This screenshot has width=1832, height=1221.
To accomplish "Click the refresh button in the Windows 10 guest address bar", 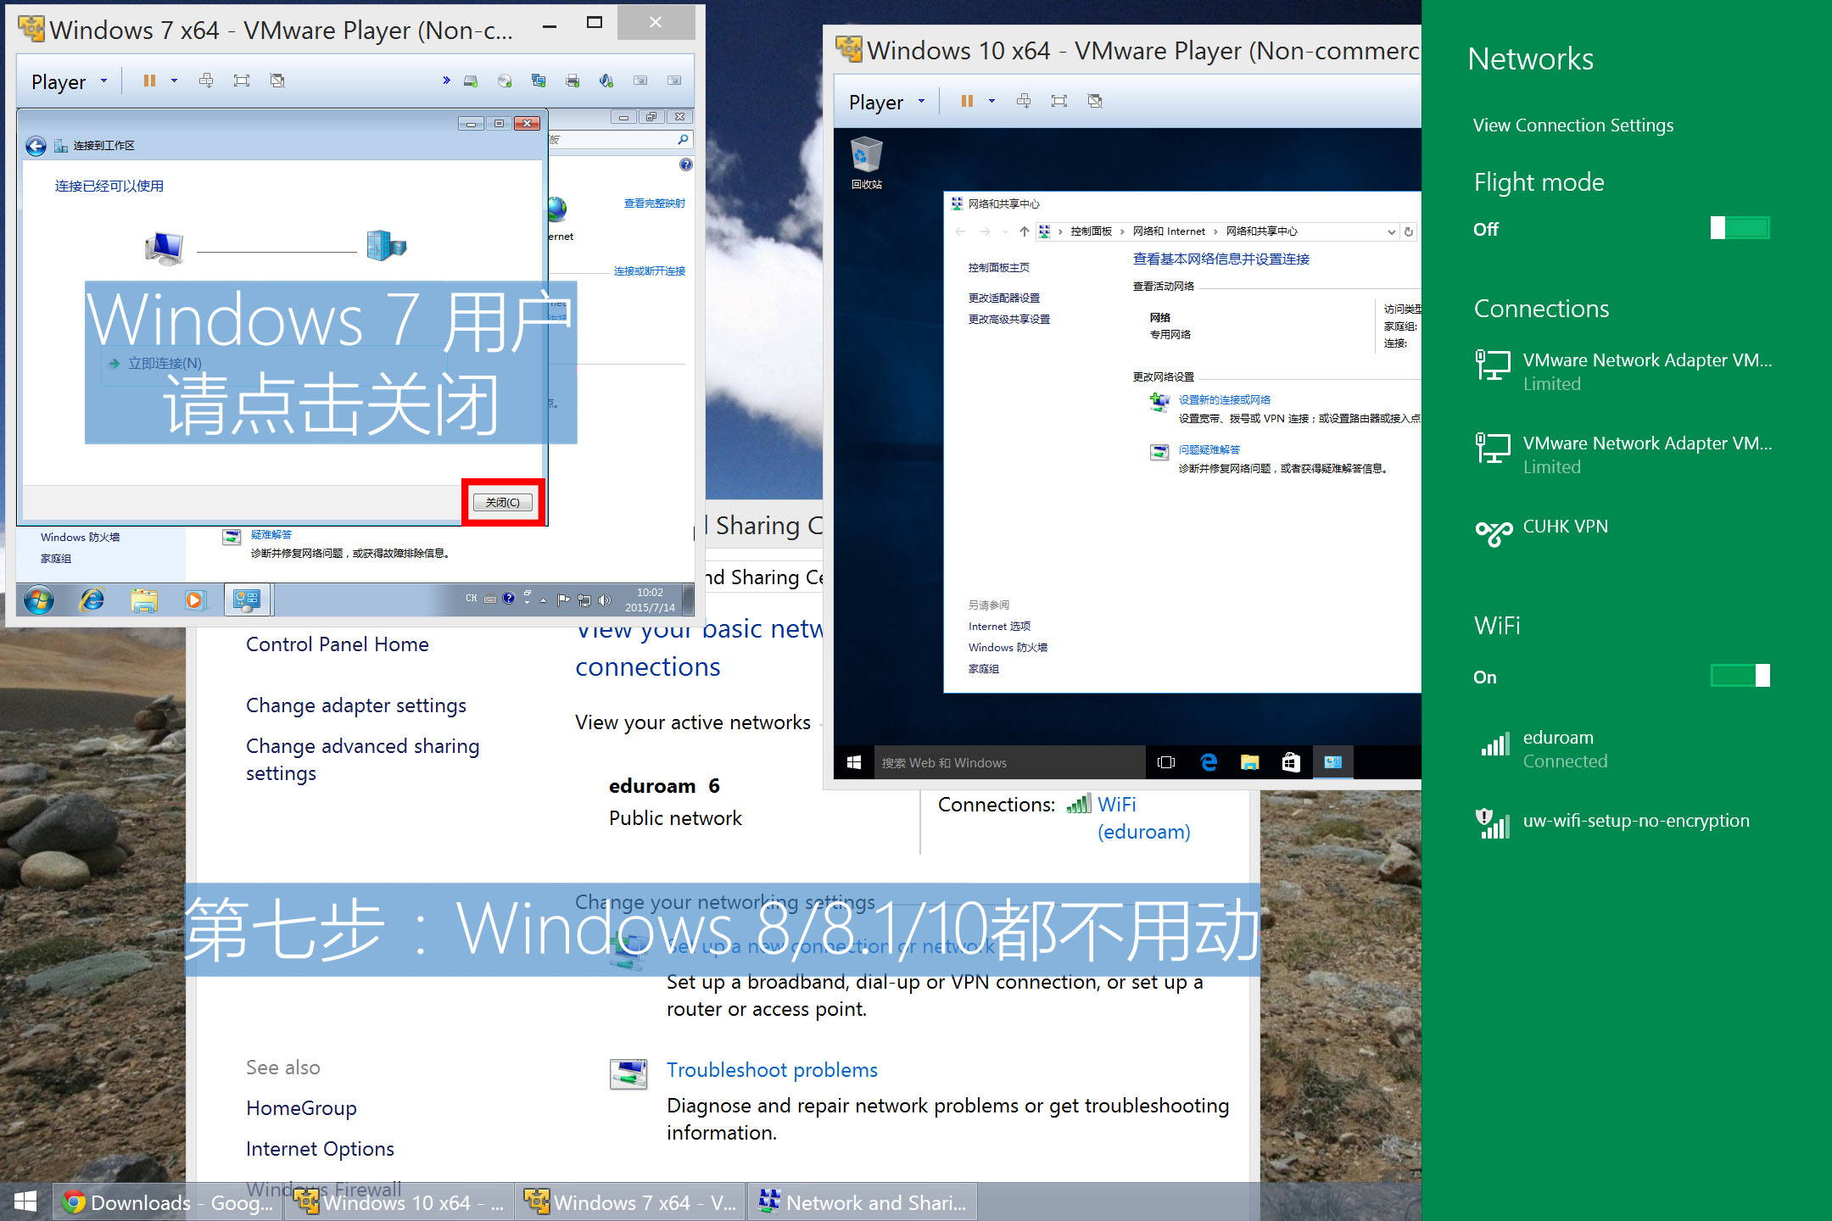I will point(1409,231).
